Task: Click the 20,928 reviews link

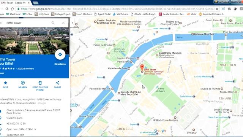Action: point(25,68)
